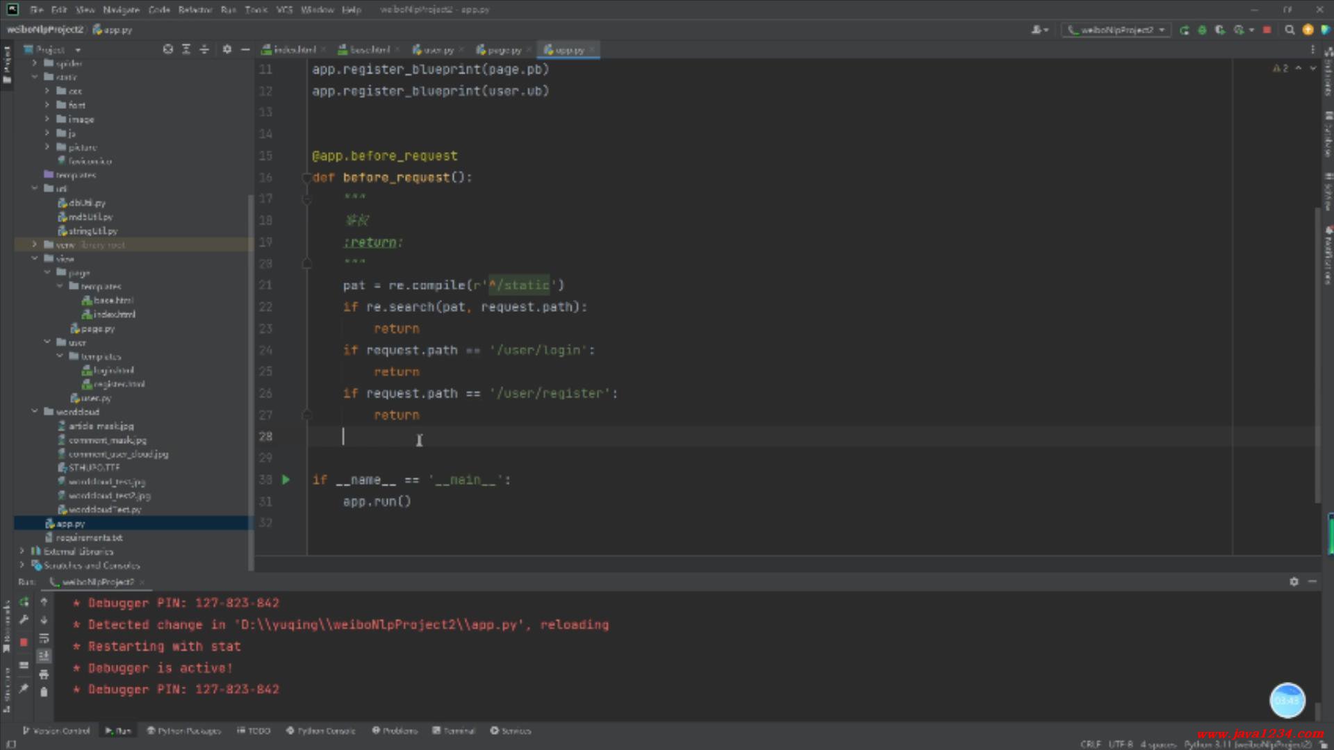This screenshot has height=750, width=1334.
Task: Expand the spider folder in the project tree
Action: coord(35,63)
